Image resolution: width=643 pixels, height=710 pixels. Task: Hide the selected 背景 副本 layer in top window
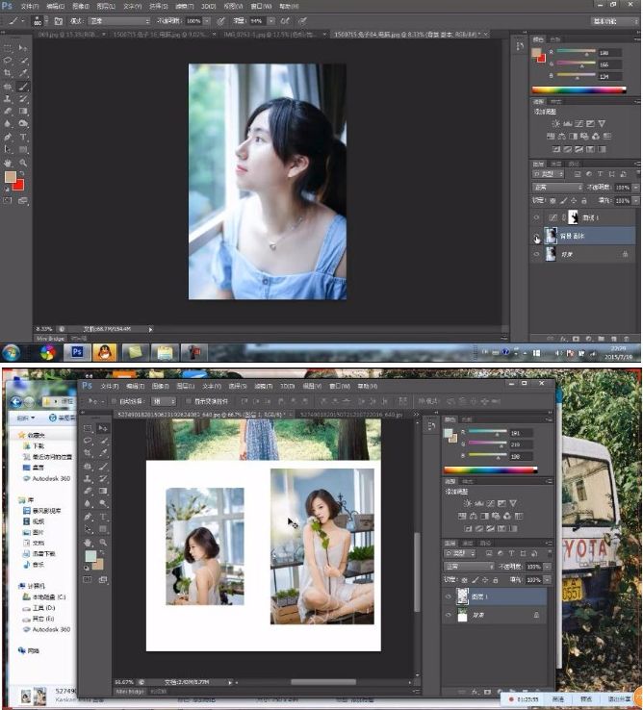pyautogui.click(x=537, y=236)
